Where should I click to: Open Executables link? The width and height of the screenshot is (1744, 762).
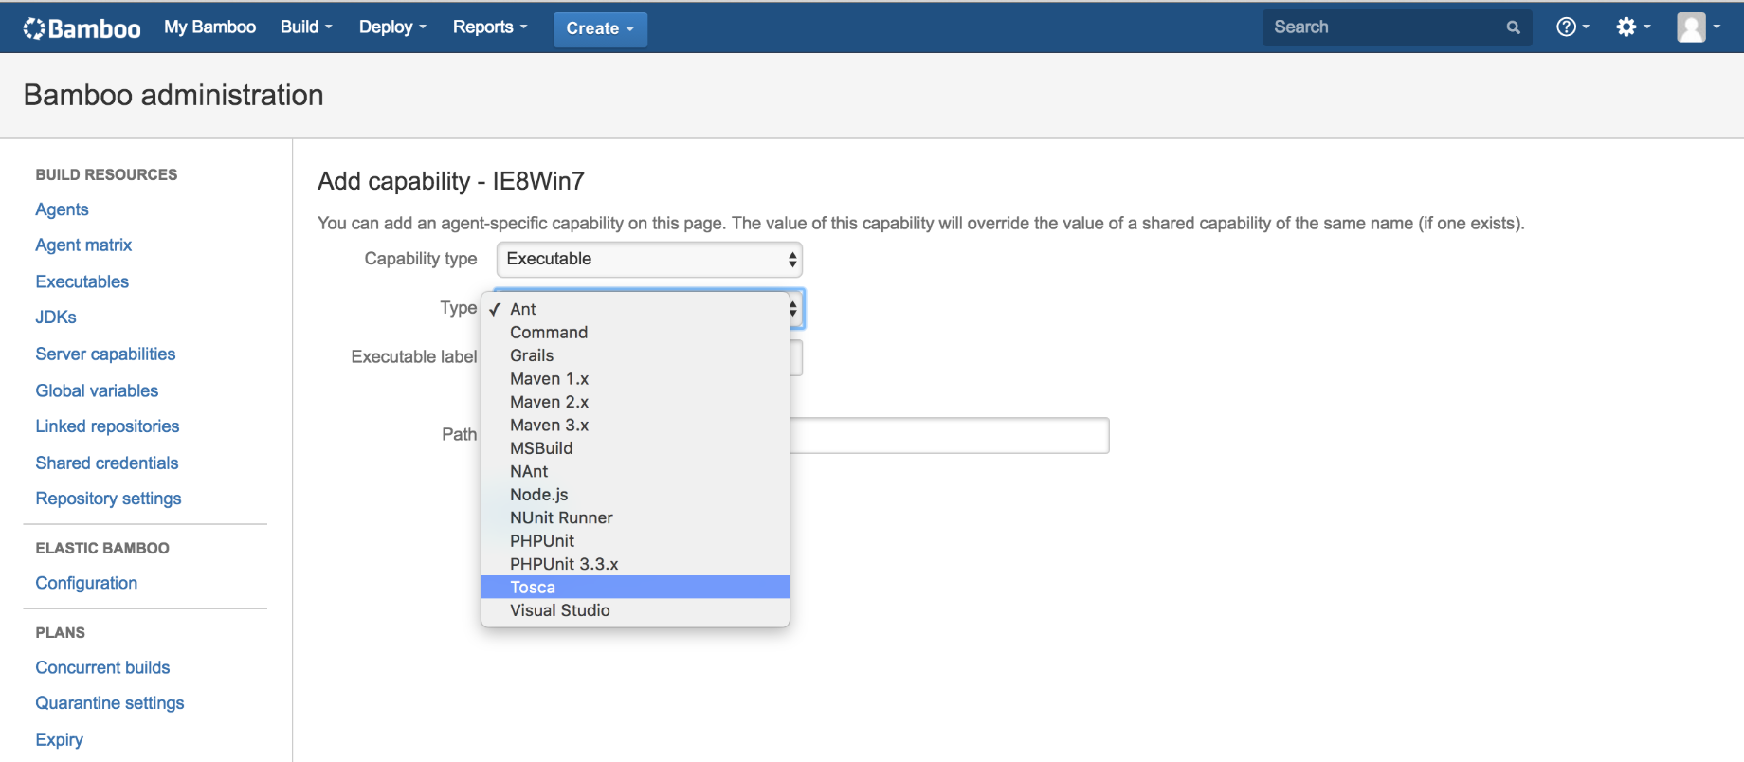tap(82, 281)
